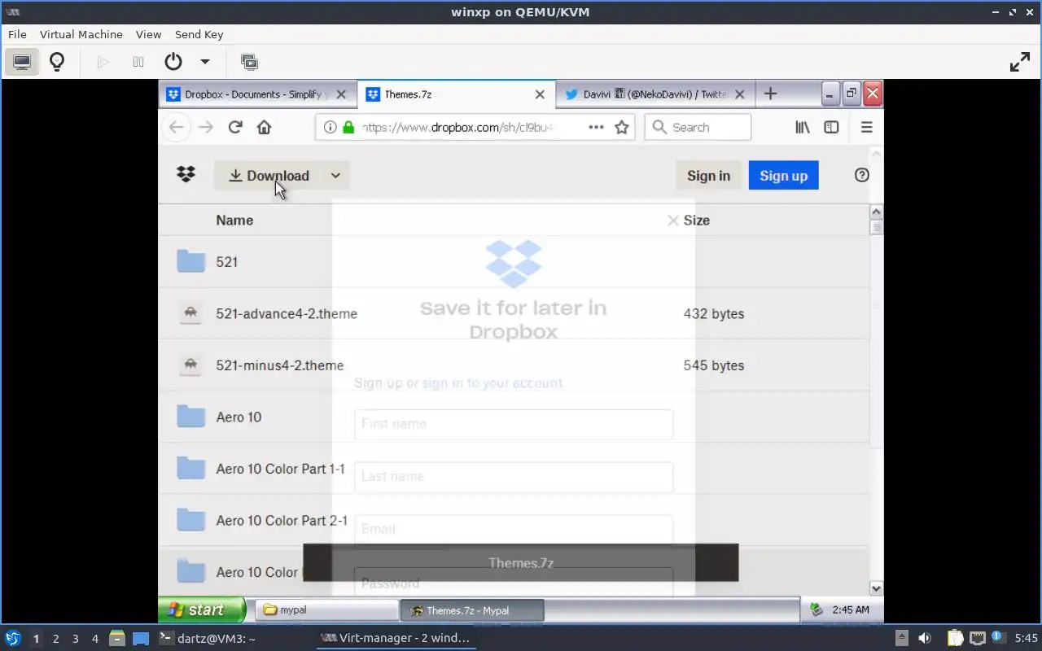Open page actions three-dot menu

596,127
